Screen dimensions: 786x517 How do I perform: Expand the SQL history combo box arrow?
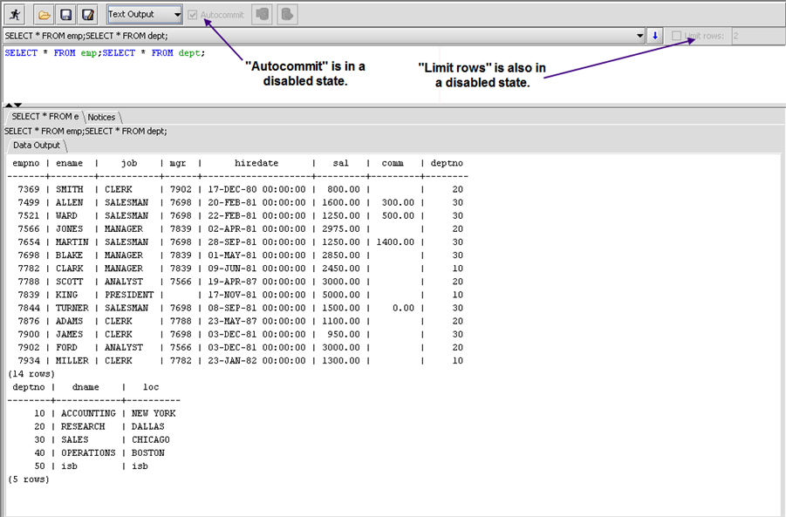click(x=639, y=36)
